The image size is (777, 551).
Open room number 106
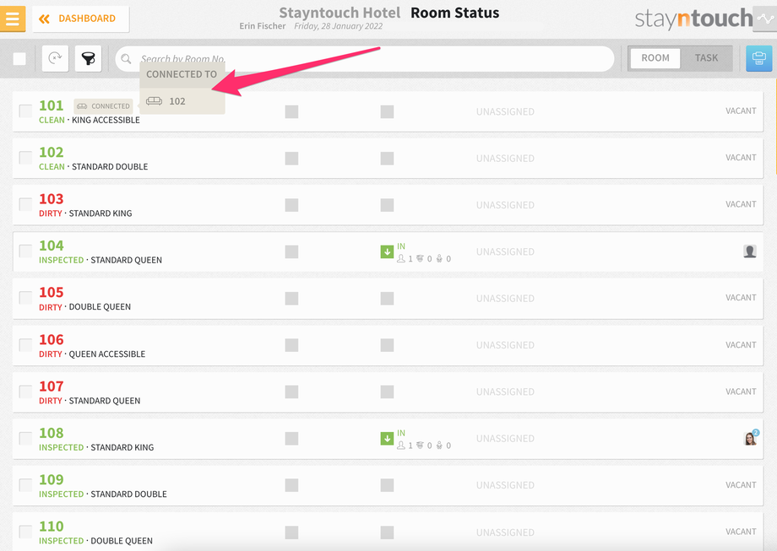(x=51, y=339)
